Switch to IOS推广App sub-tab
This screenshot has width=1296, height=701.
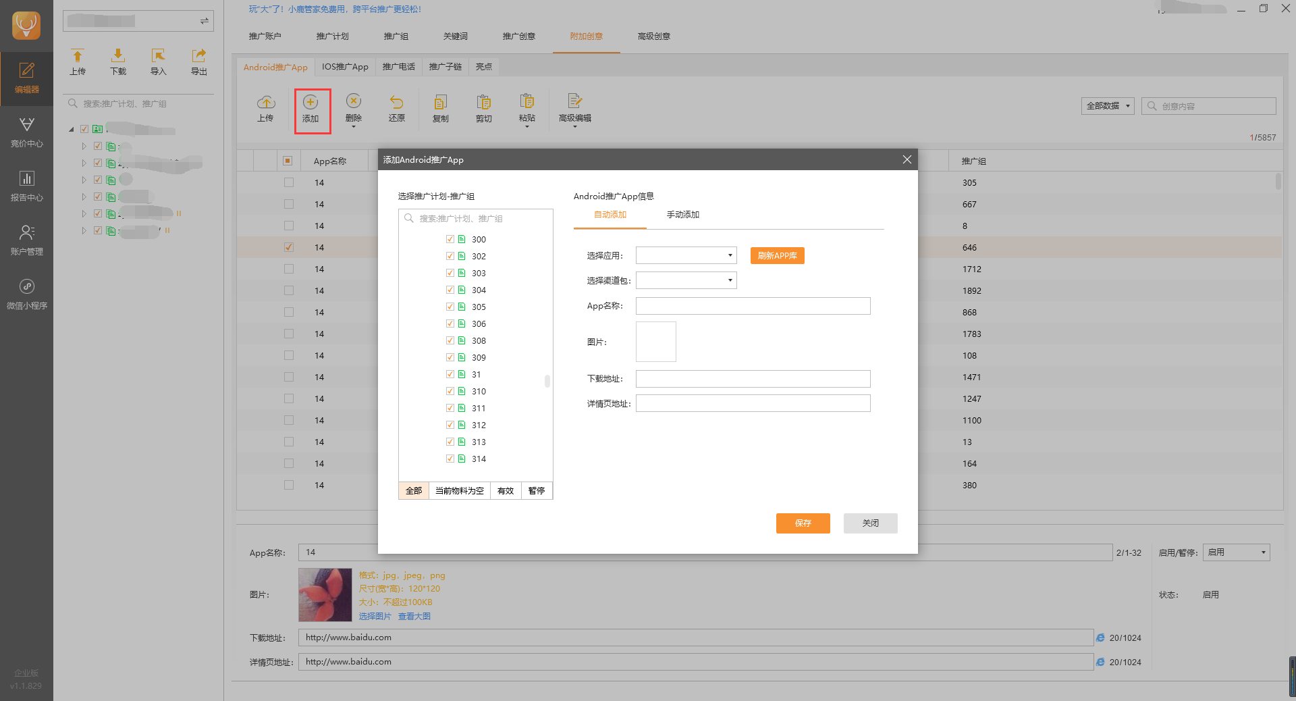pyautogui.click(x=345, y=67)
